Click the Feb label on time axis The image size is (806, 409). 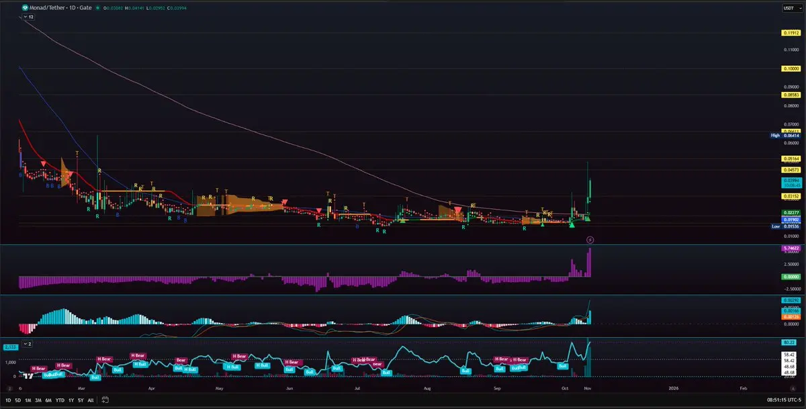(744, 388)
